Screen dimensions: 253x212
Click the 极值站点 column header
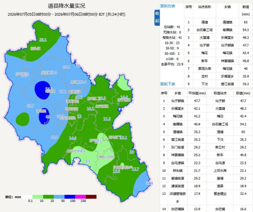[220, 93]
